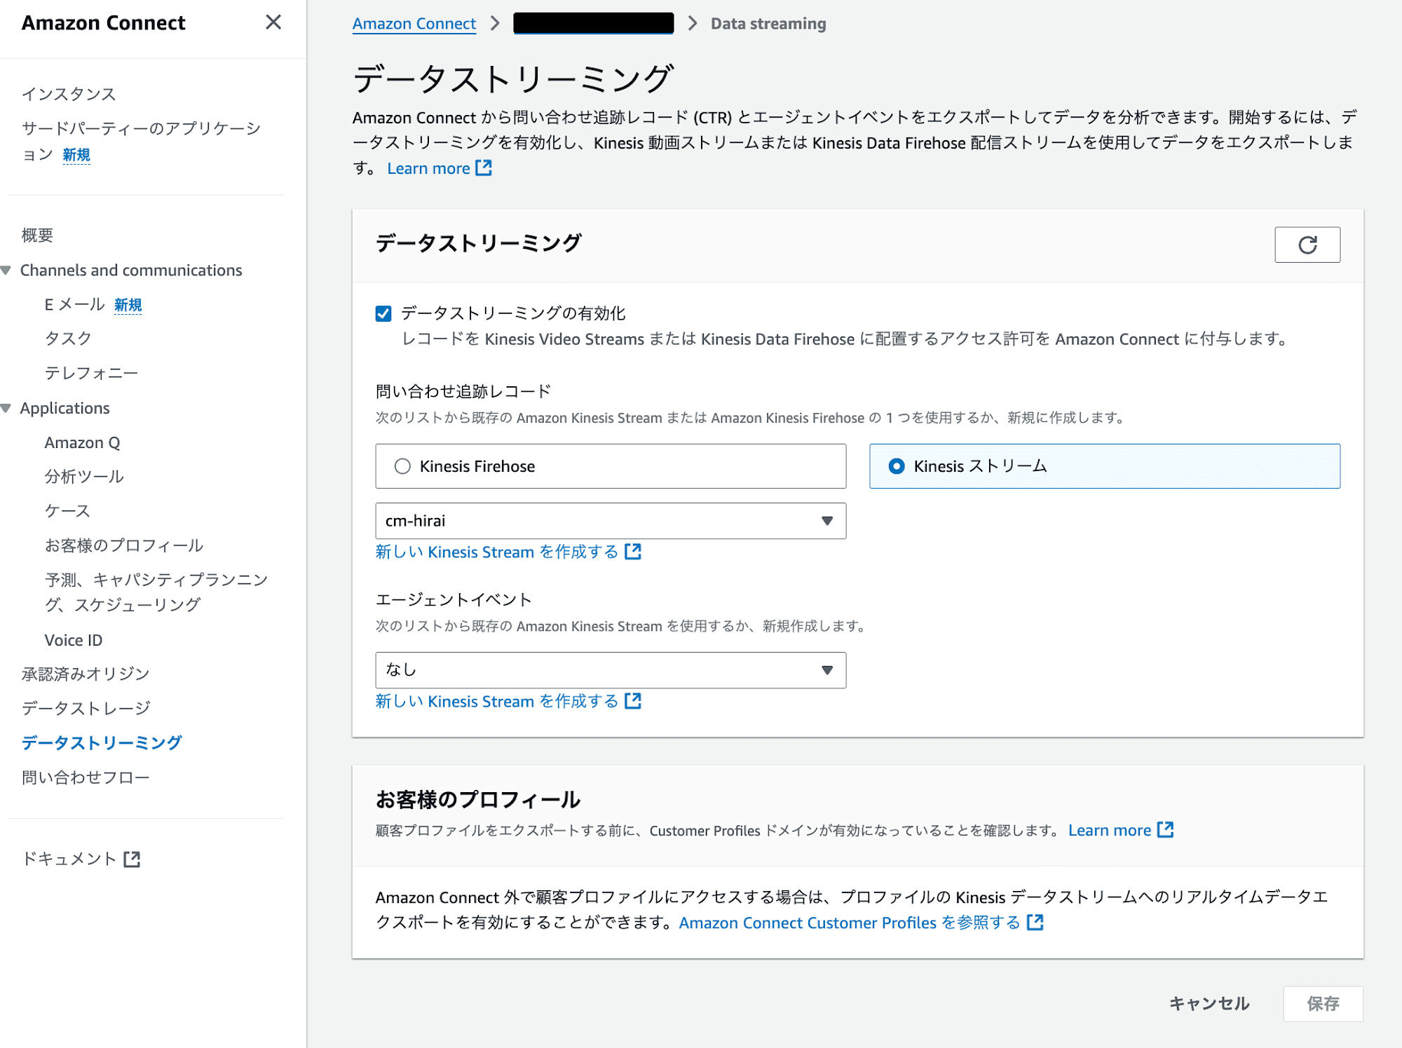Open 分析ツール page
This screenshot has width=1402, height=1048.
tap(84, 477)
